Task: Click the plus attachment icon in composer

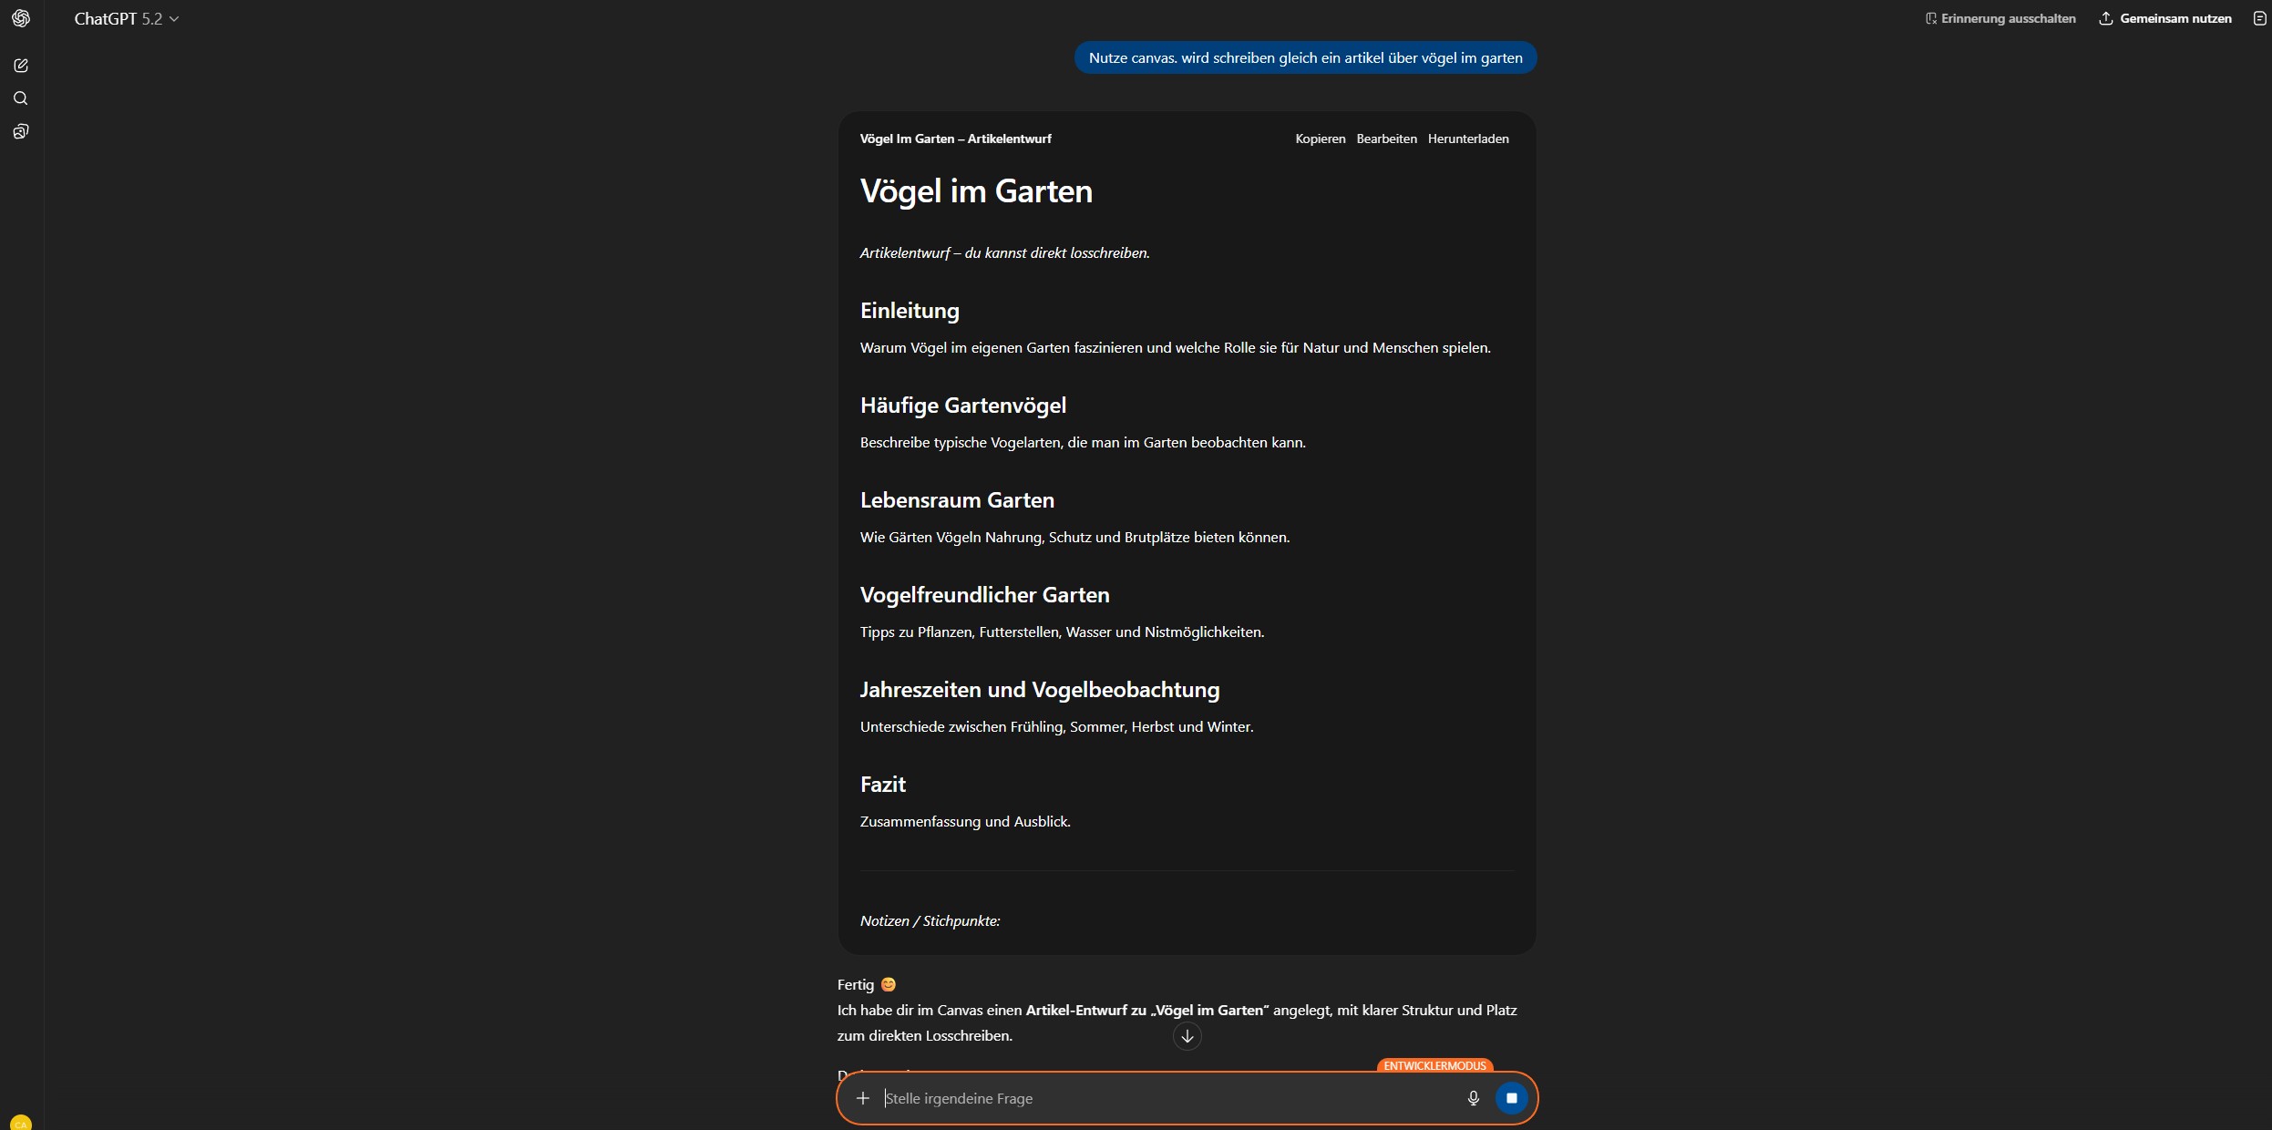Action: point(862,1098)
